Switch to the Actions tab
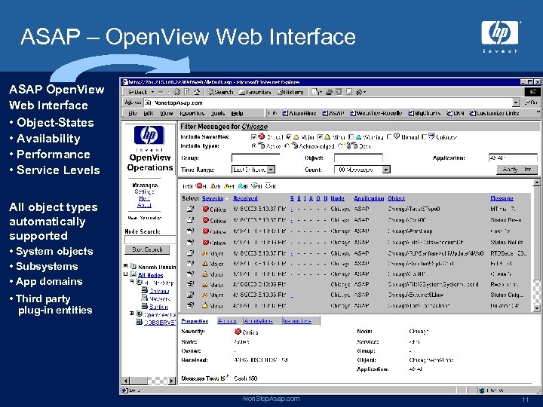The image size is (543, 407). coord(227,321)
